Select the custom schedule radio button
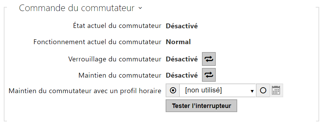The width and height of the screenshot is (324, 129). click(263, 90)
